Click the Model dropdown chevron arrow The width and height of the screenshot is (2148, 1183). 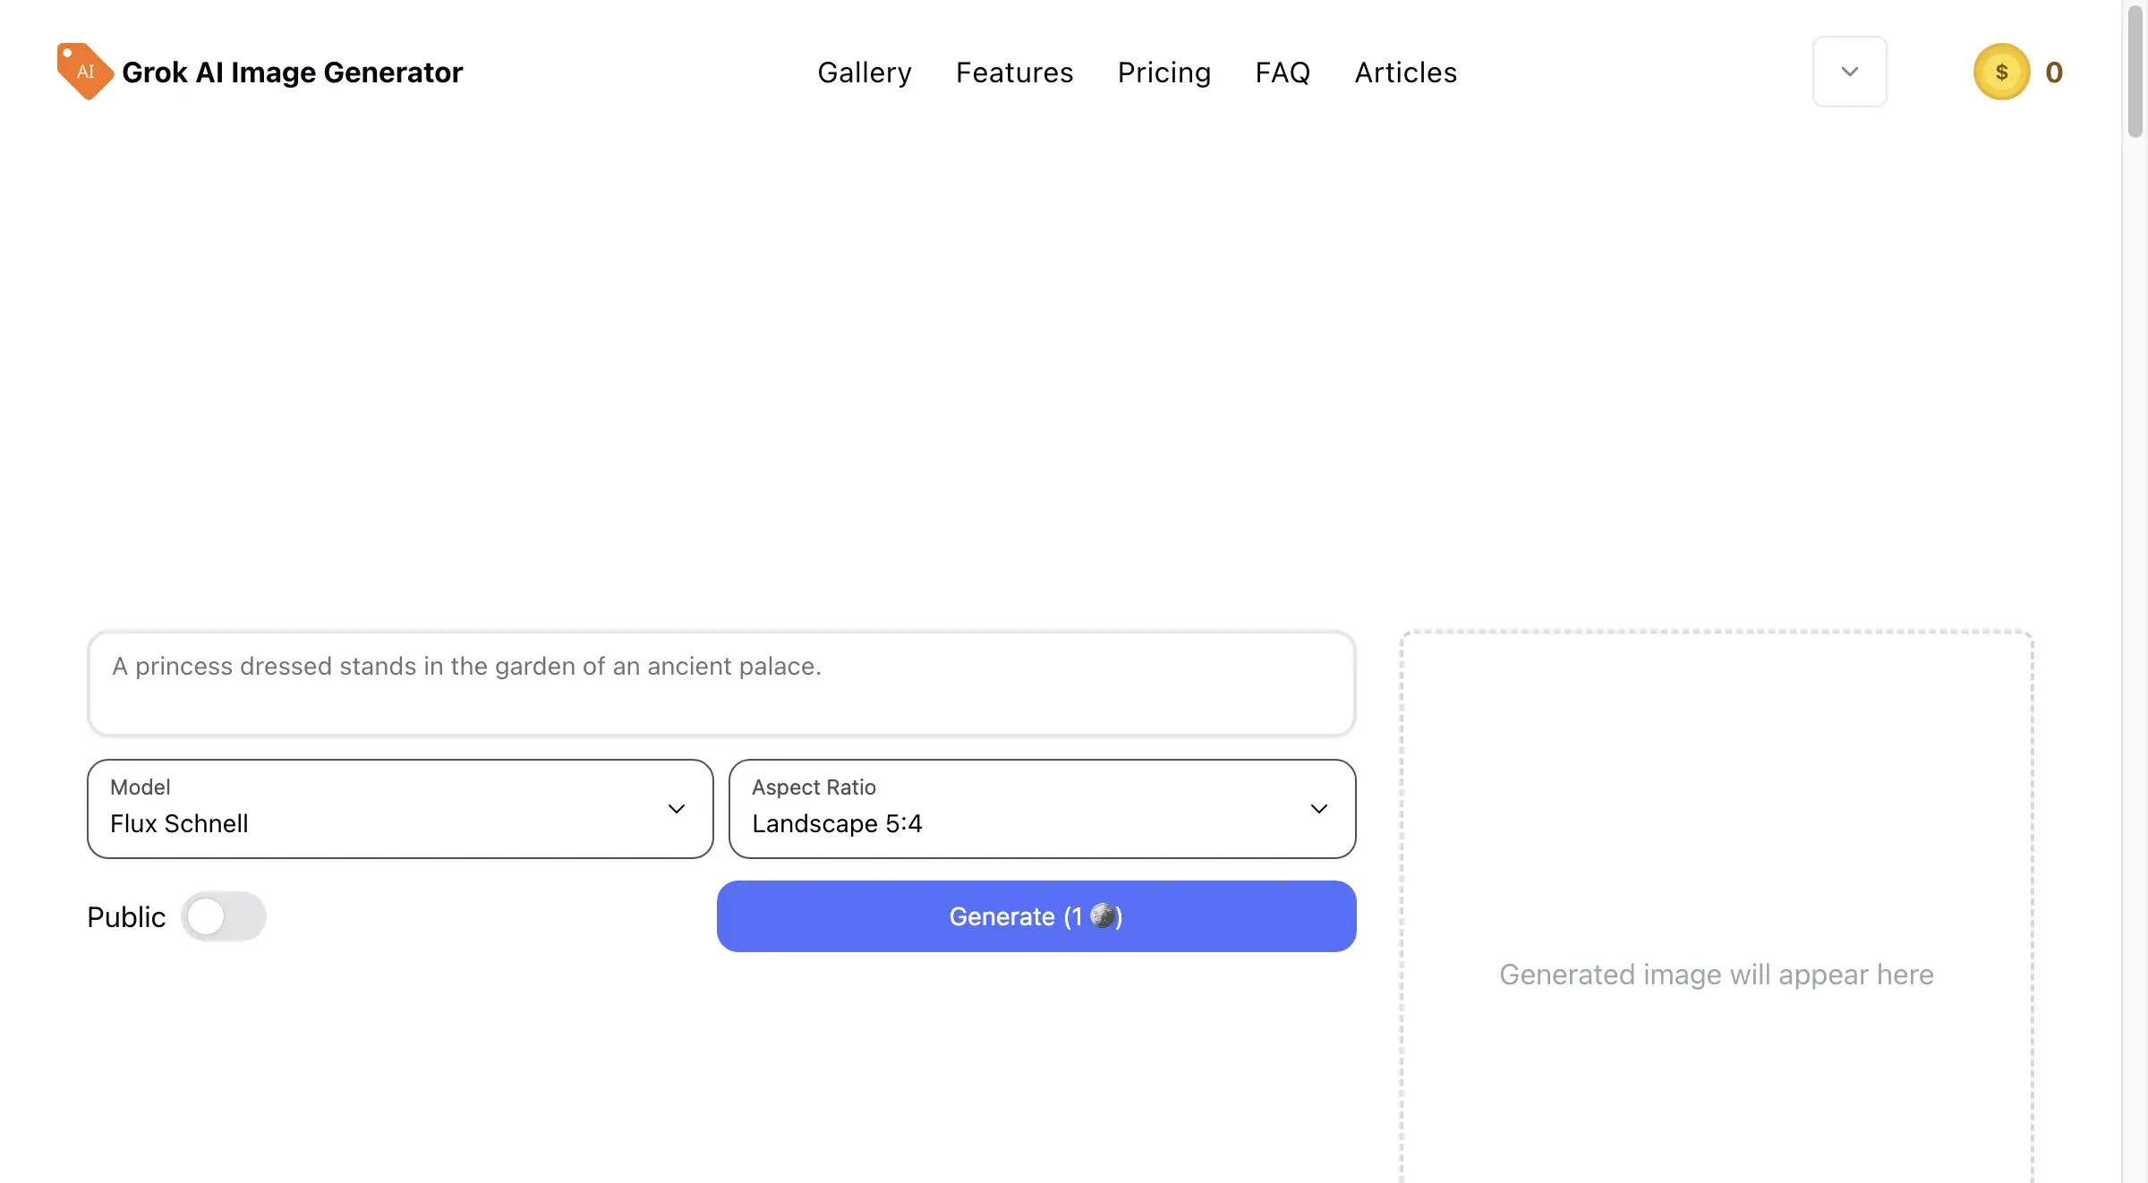(677, 809)
